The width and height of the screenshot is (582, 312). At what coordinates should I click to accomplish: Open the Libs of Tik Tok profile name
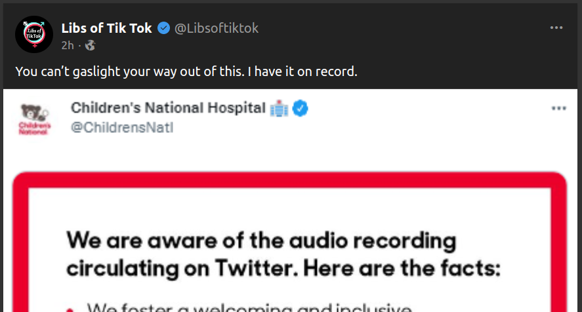tap(106, 28)
